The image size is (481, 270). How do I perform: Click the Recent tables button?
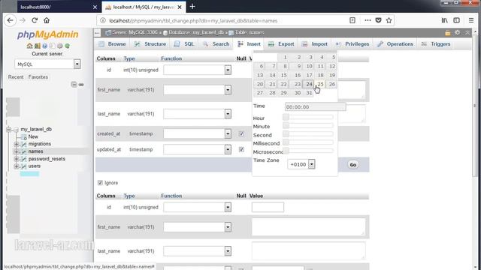[16, 77]
